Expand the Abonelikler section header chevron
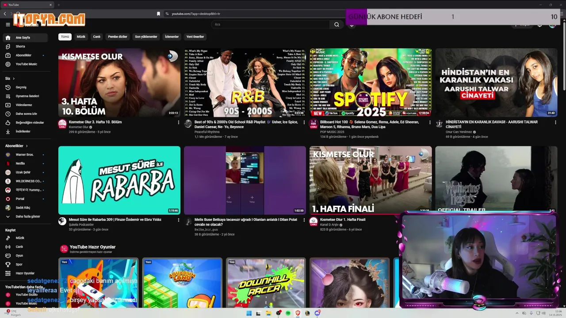 point(27,146)
